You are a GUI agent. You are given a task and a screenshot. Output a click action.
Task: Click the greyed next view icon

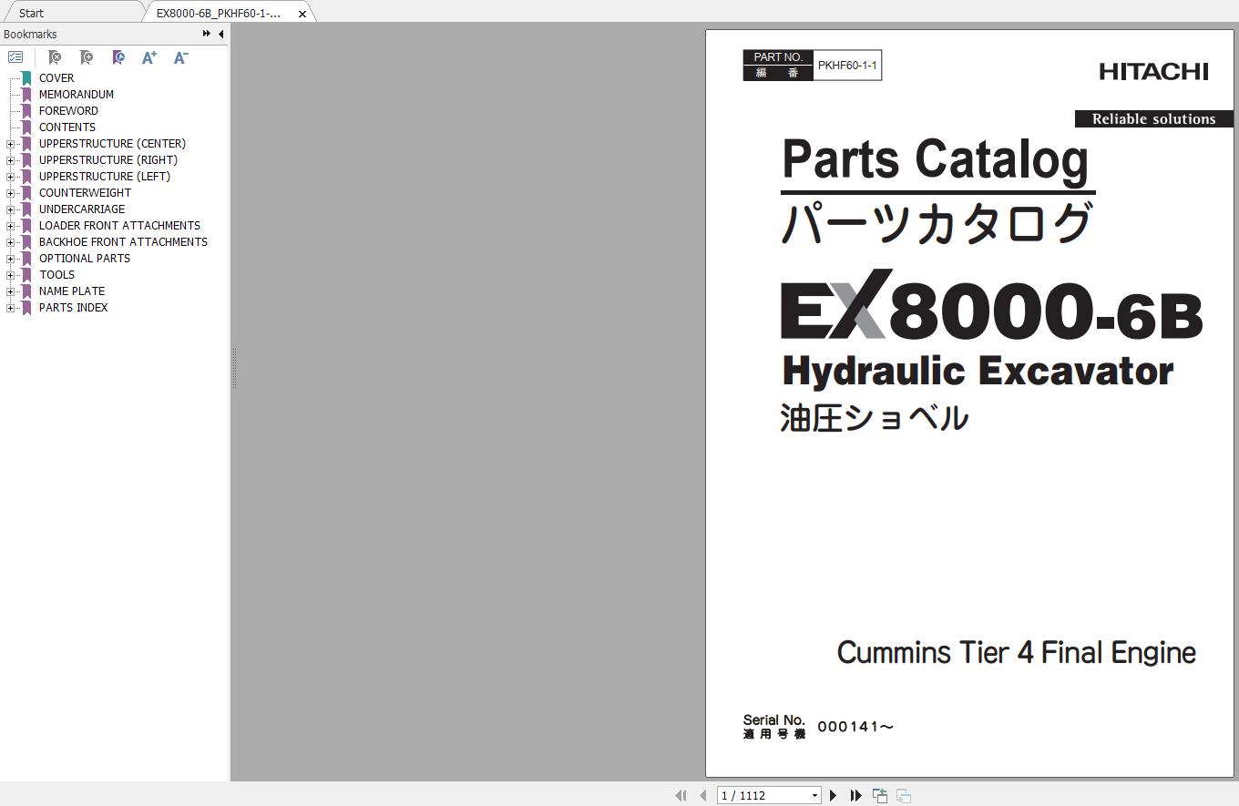(904, 795)
